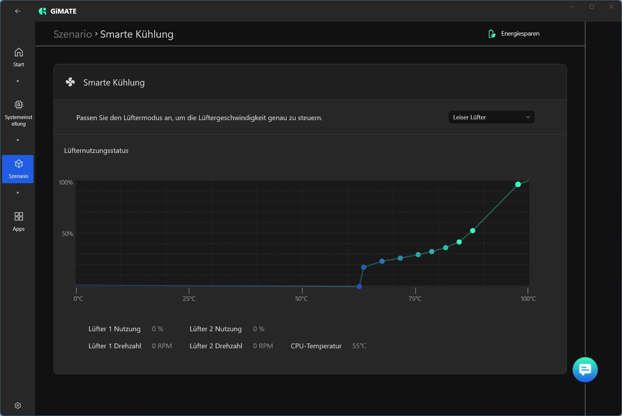Open the chat support bubble

[x=585, y=370]
